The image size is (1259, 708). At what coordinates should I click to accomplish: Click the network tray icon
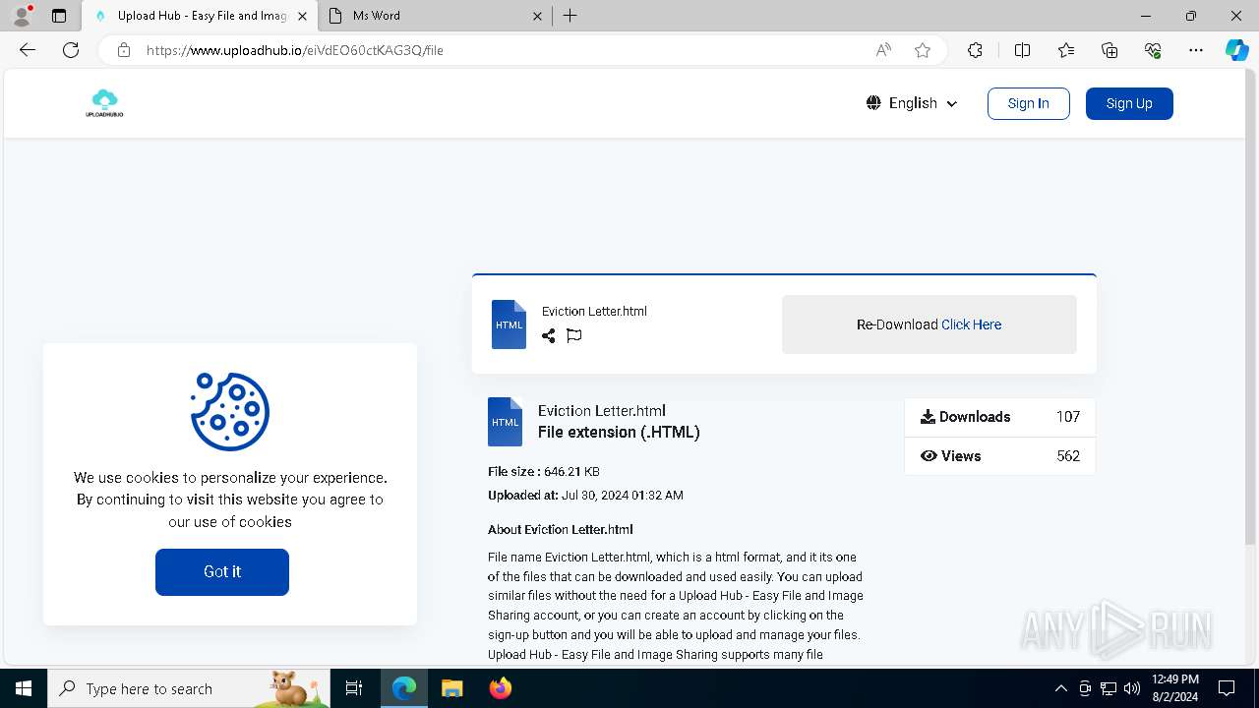1109,688
